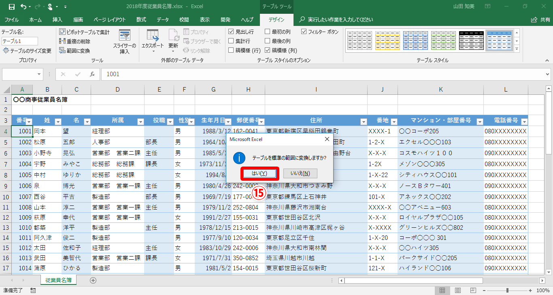Click the macro record icon in status bar

[33, 290]
